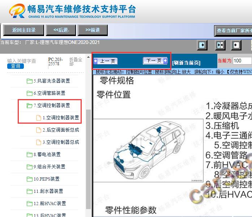Click the tree panel scrollbar up arrow
Screen dimensions: 252x217
(88, 57)
